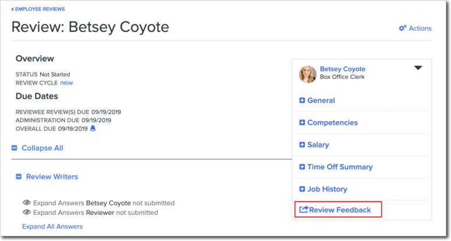Click Betsey Coyote's profile photo
This screenshot has height=241, width=451.
coord(308,74)
